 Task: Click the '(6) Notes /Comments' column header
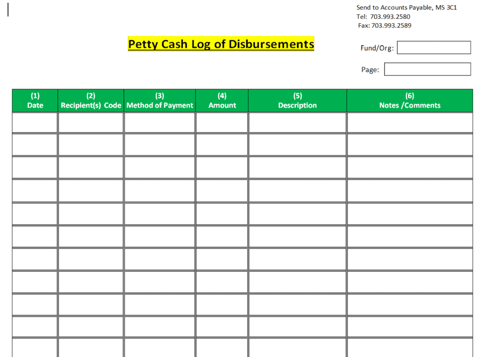(410, 101)
